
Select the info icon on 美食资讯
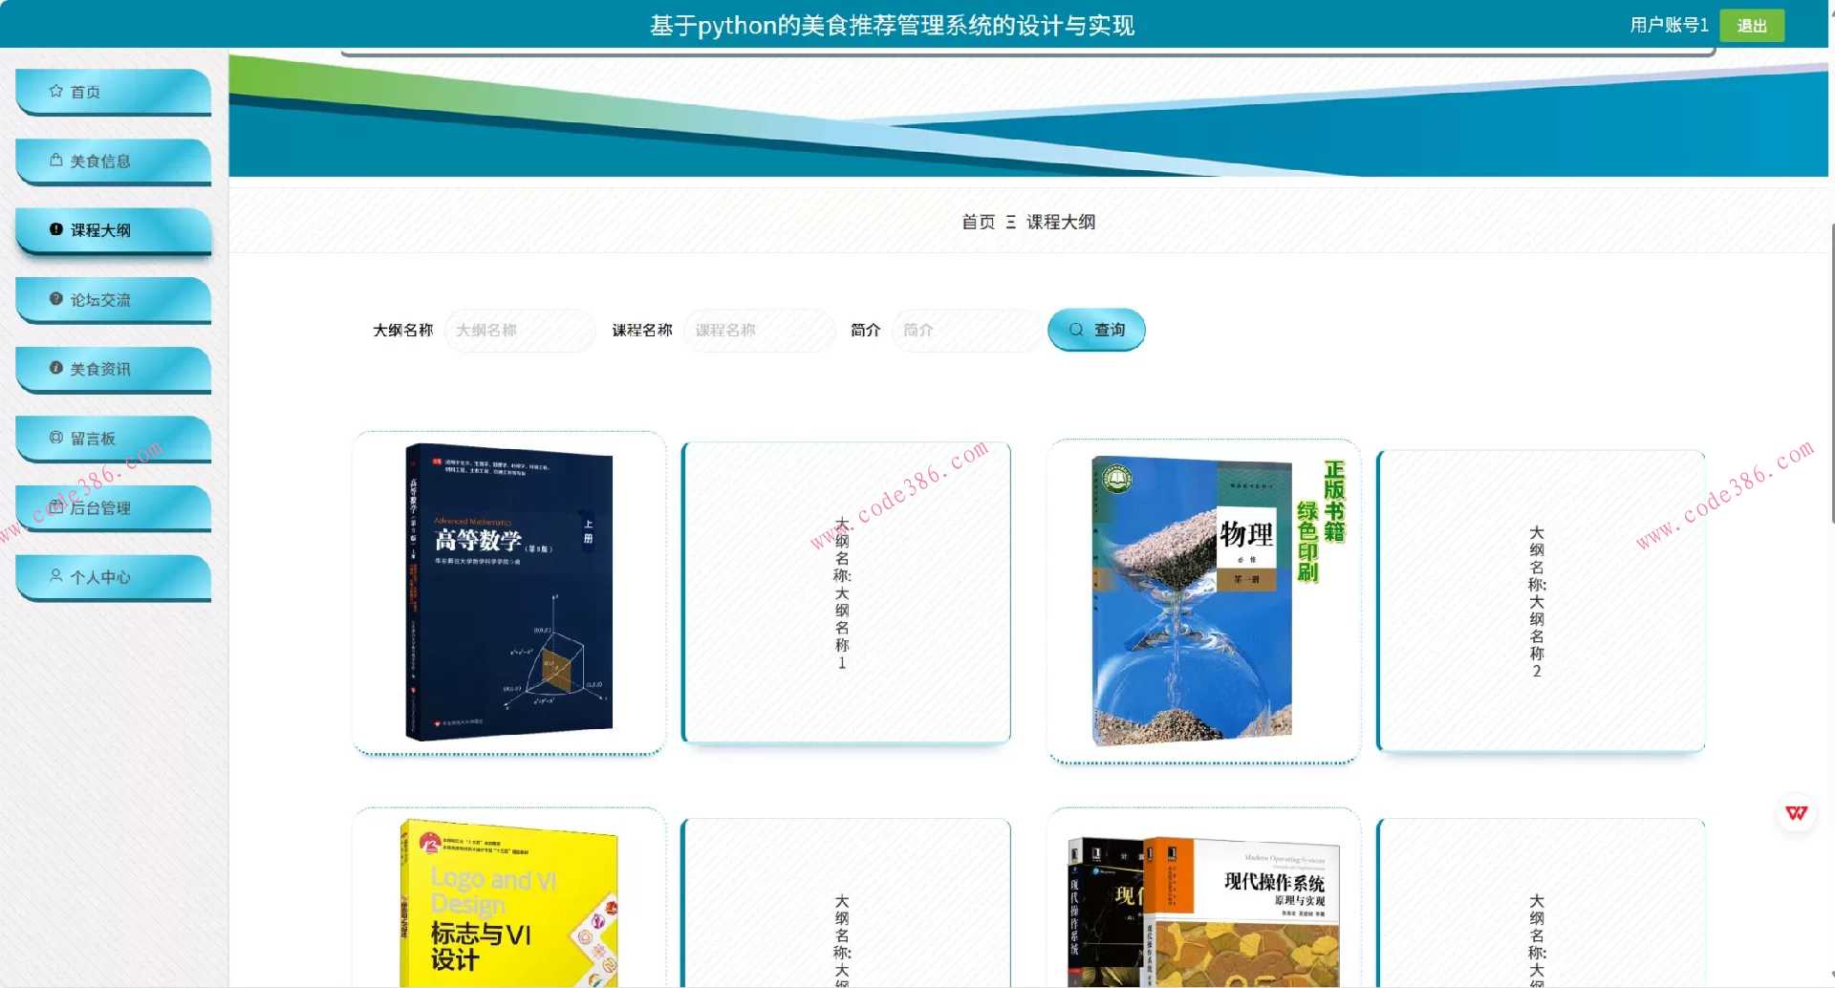click(54, 368)
